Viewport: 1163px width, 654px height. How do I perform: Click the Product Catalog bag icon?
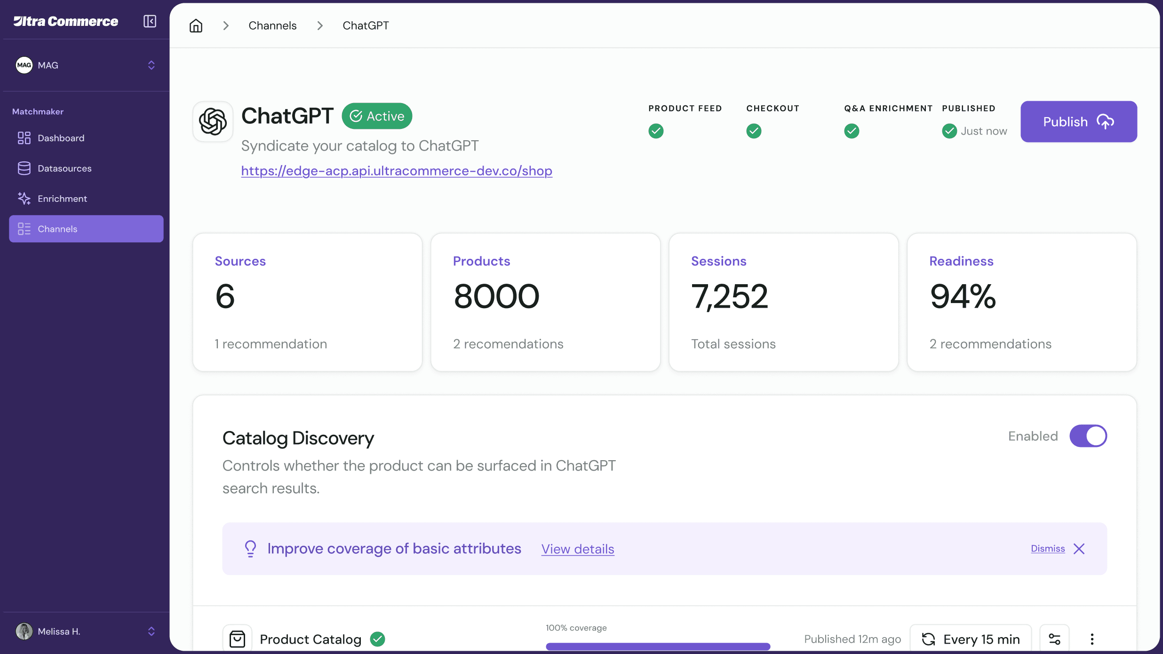tap(237, 638)
